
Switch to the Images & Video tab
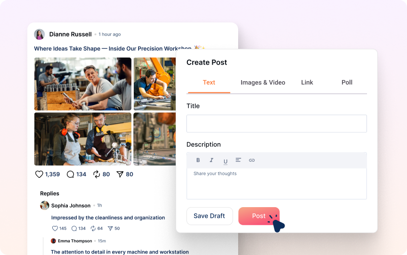(x=263, y=83)
